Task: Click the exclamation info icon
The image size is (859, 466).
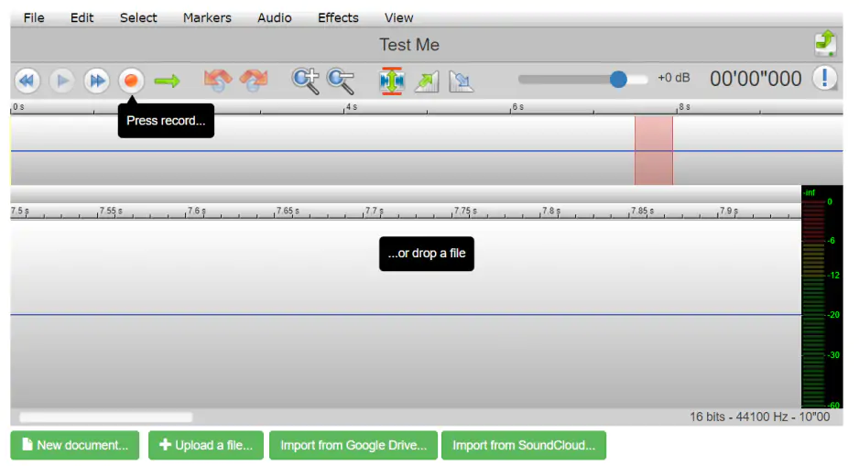Action: tap(824, 79)
